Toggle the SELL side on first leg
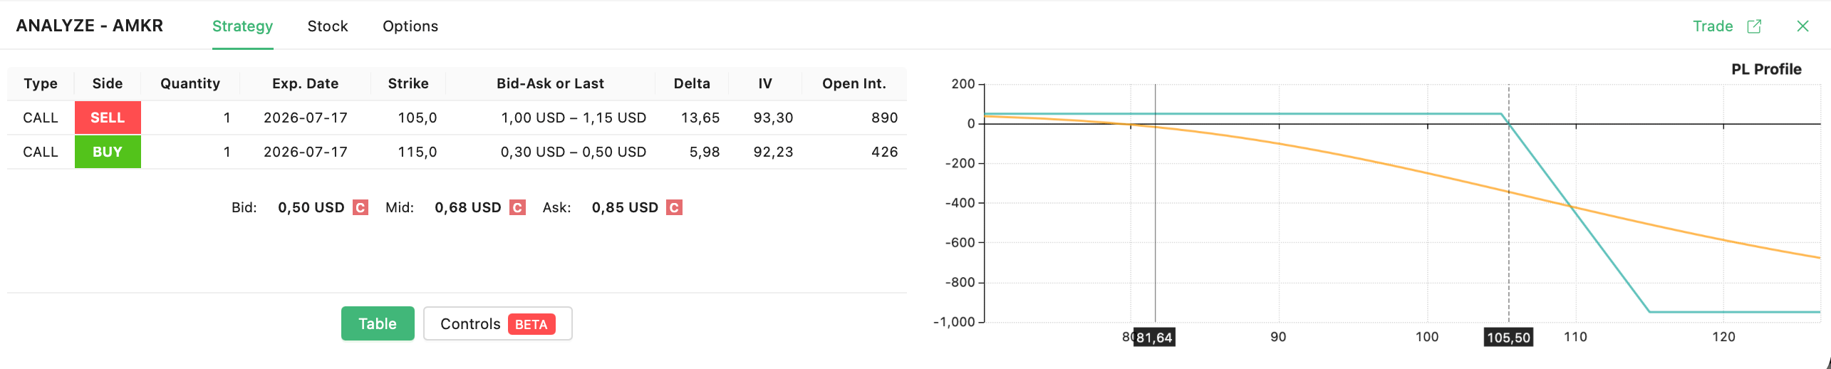The height and width of the screenshot is (369, 1831). [x=108, y=118]
